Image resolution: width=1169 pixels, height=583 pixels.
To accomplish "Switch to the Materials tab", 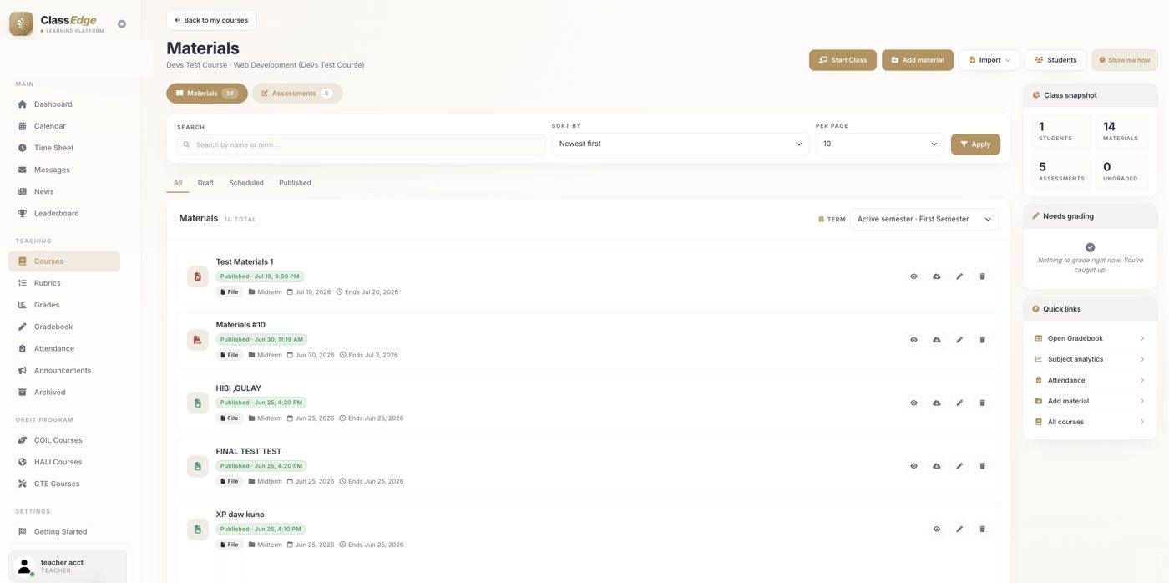I will (x=207, y=94).
